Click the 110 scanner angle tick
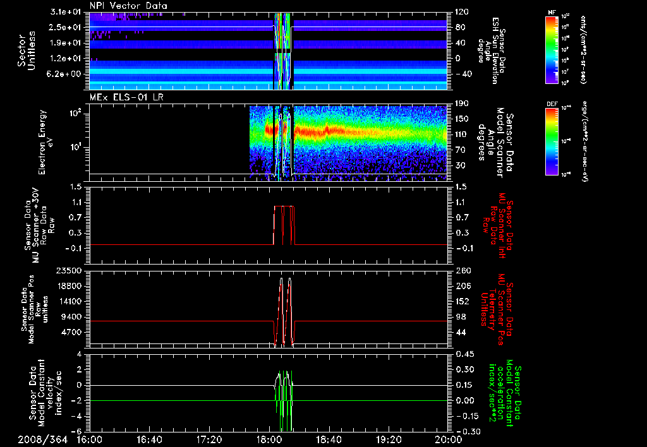This screenshot has height=447, width=647. pos(462,134)
